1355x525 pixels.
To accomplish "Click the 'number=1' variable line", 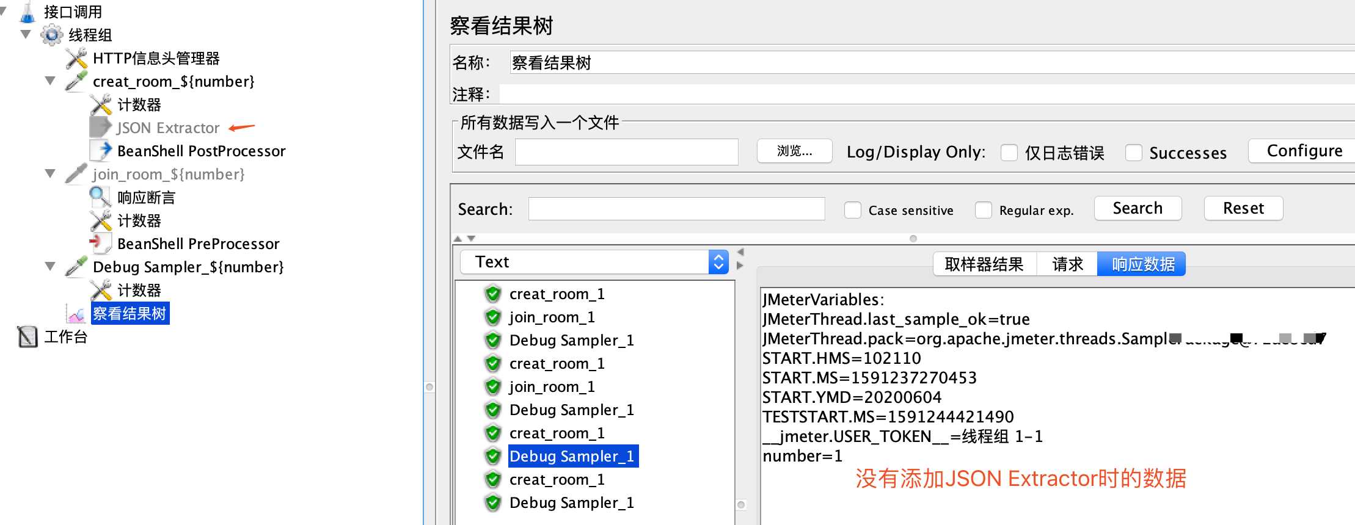I will click(x=802, y=456).
